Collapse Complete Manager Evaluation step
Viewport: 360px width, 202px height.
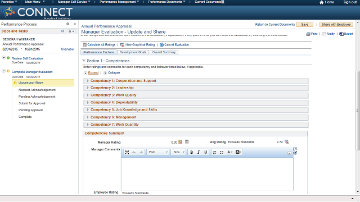tap(4, 71)
